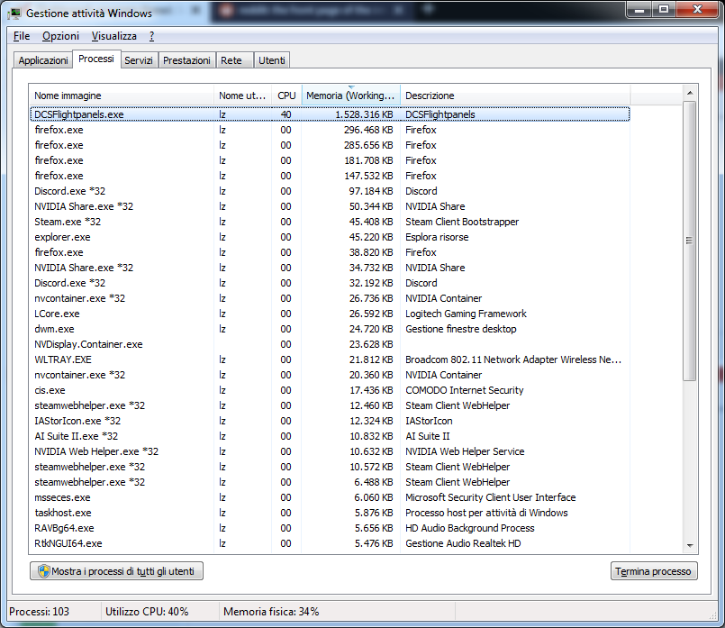Viewport: 725px width, 628px height.
Task: Select the RtkNGUI64.exe process
Action: pos(330,543)
